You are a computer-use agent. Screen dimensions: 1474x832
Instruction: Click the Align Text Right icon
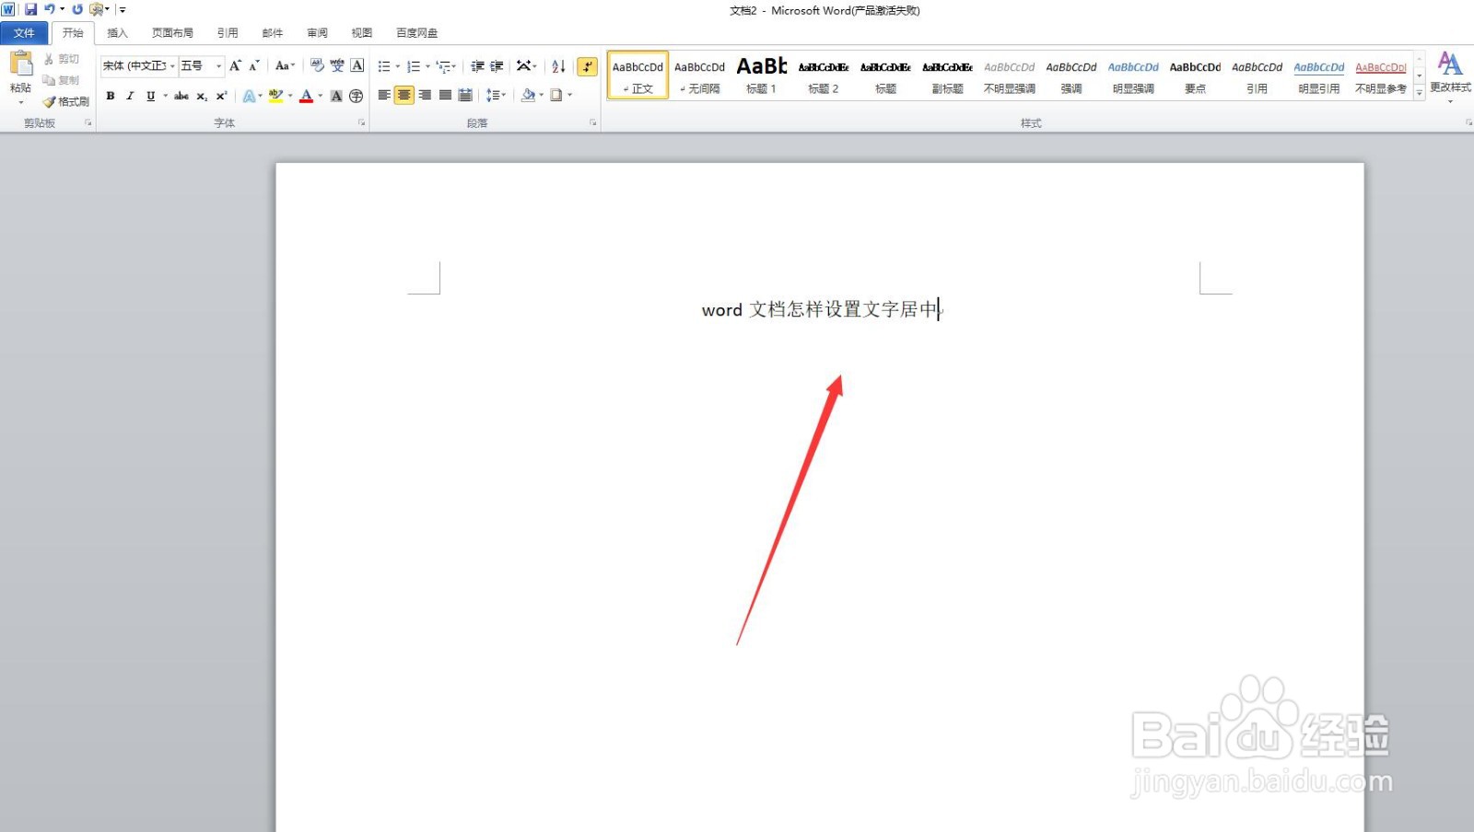coord(425,95)
